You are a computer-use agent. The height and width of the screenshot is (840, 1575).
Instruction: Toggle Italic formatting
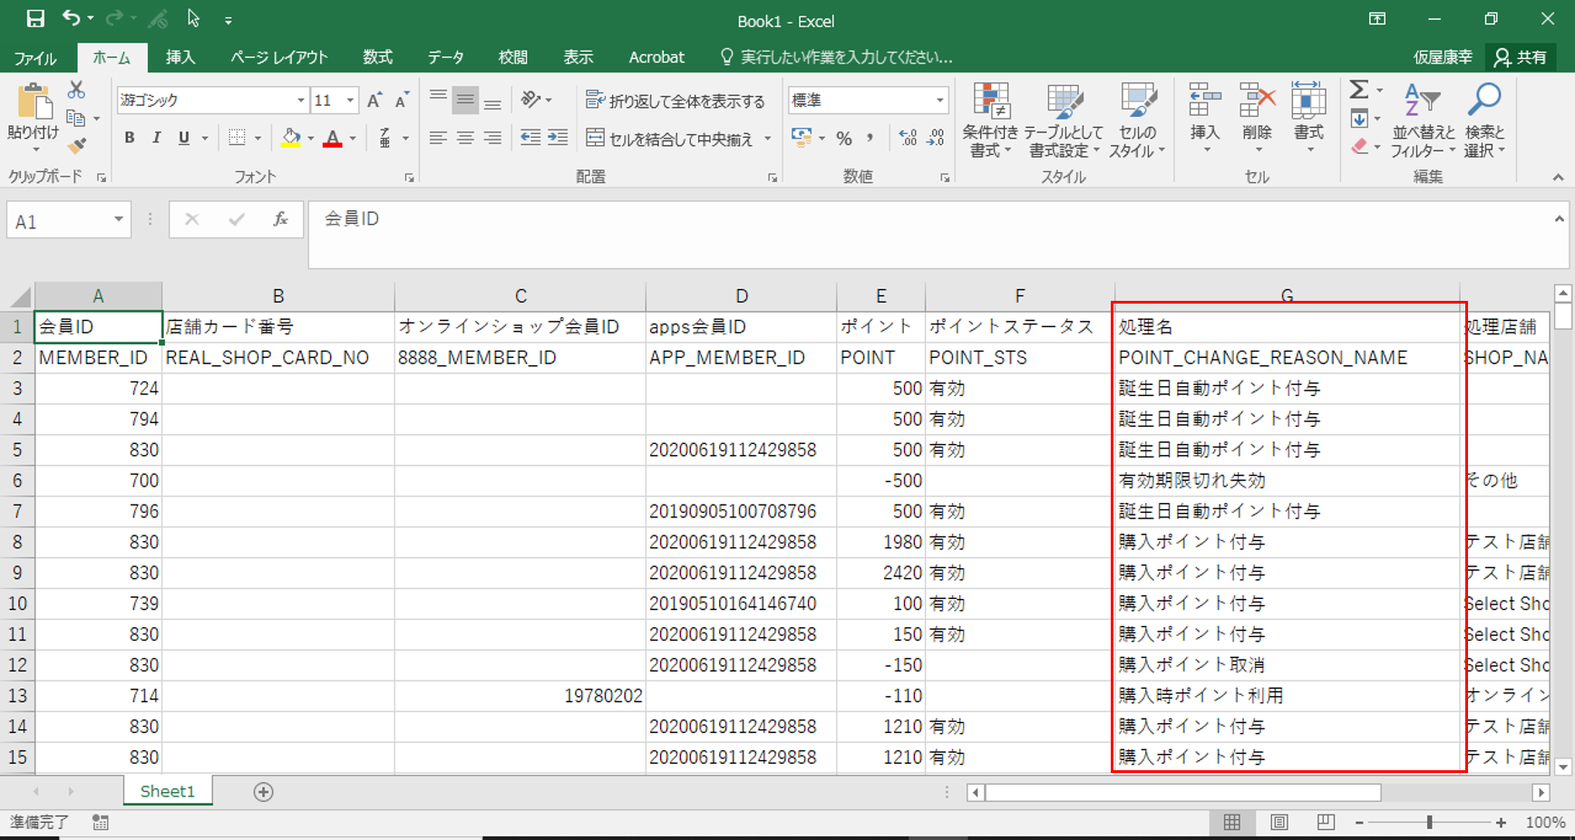[x=156, y=138]
